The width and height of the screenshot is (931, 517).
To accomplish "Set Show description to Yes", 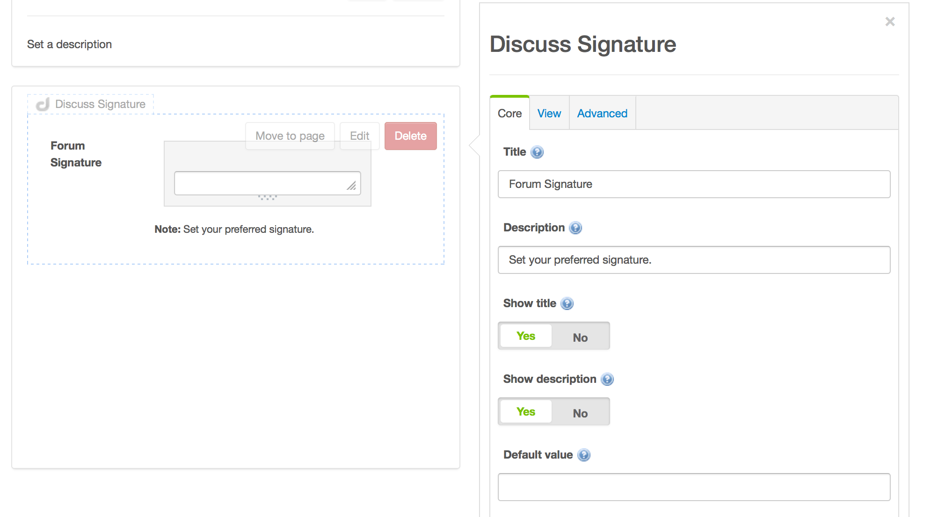I will pyautogui.click(x=526, y=412).
